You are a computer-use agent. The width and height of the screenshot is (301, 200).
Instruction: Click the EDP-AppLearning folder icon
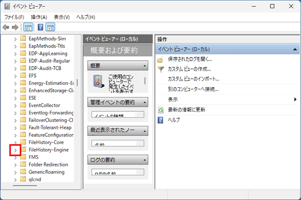(23, 53)
